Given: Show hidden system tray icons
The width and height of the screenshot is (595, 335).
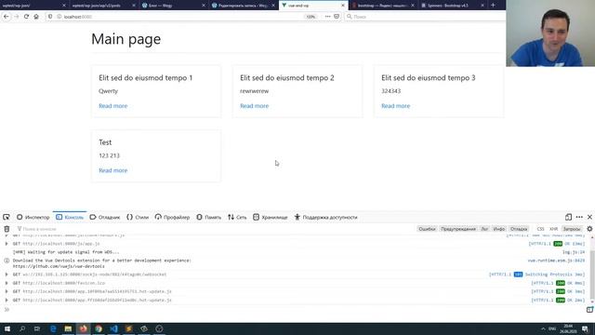Looking at the screenshot, I should 543,328.
